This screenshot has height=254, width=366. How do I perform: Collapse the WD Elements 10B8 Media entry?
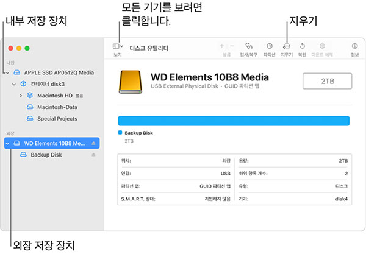(7, 143)
